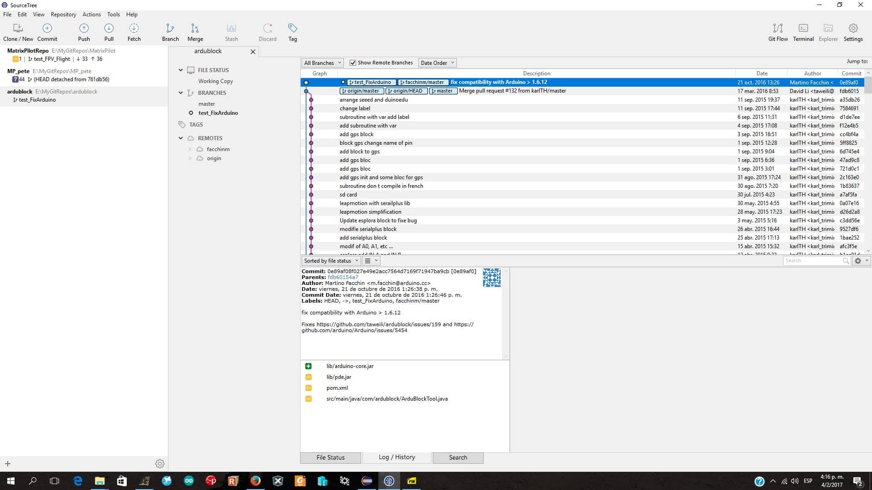This screenshot has width=872, height=490.
Task: Collapse the FILE STATUS section
Action: coord(181,70)
